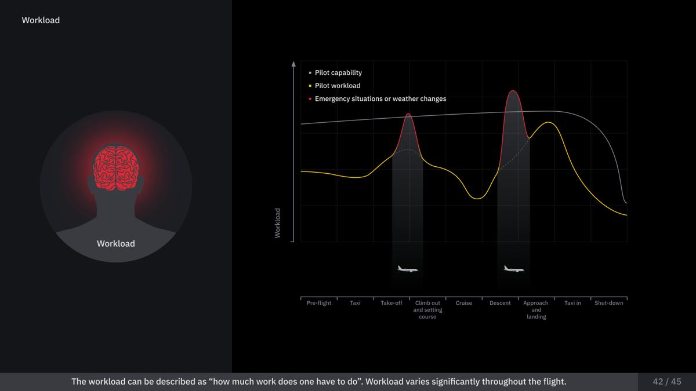
Task: Click the 'Workload' slide title at top-left
Action: pos(41,20)
